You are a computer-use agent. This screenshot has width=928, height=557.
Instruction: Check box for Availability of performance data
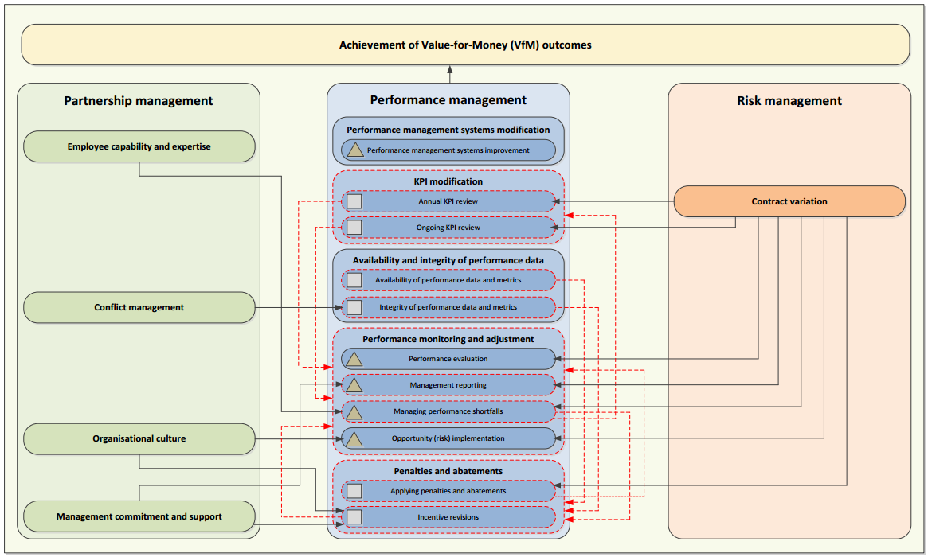coord(354,280)
